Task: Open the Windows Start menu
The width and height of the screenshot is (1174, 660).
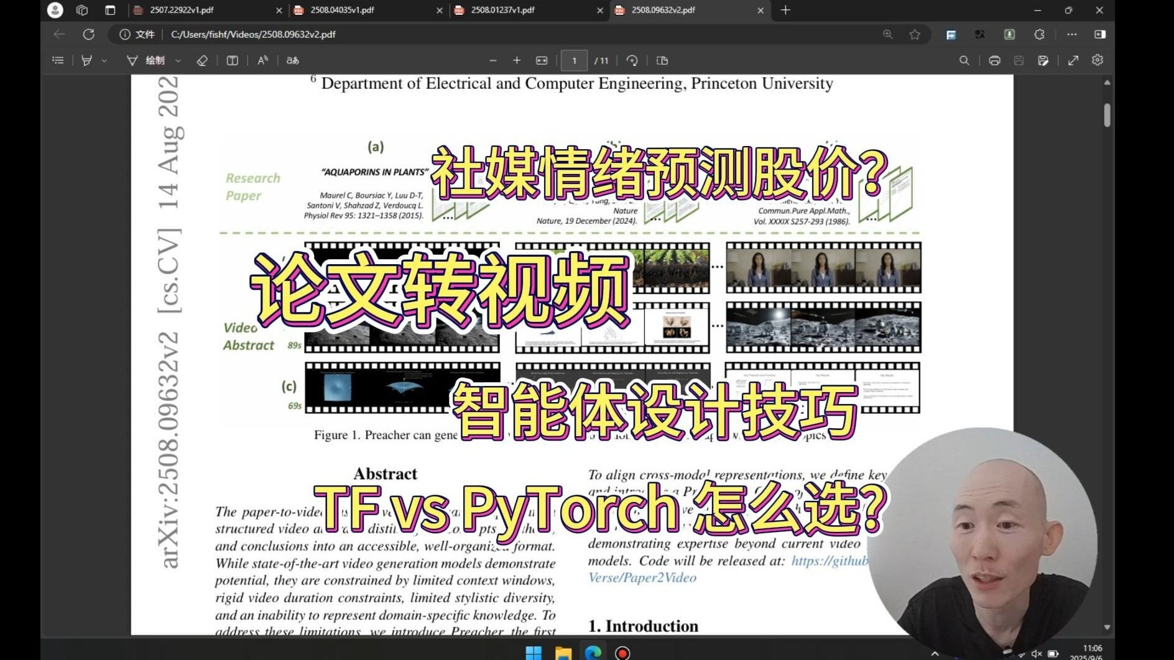Action: pyautogui.click(x=534, y=653)
